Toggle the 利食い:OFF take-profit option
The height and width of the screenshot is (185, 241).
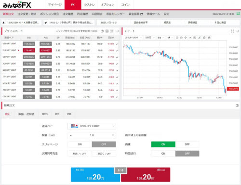point(80,154)
